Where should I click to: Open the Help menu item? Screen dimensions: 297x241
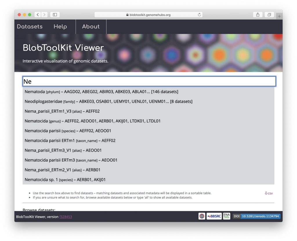[x=60, y=27]
